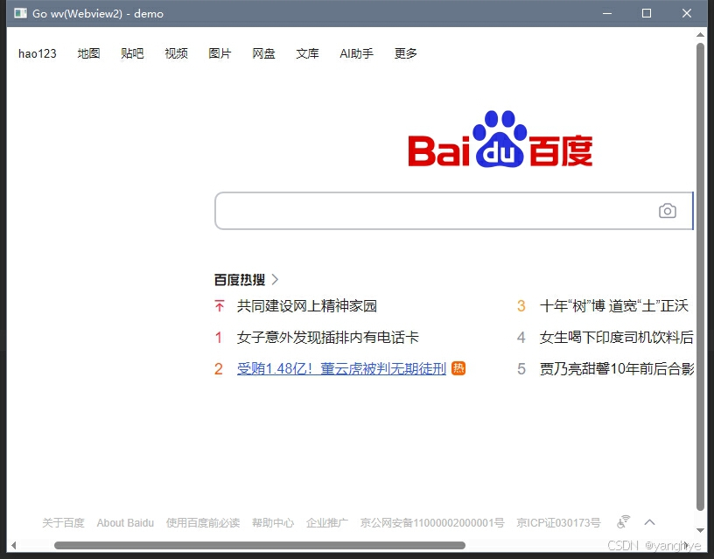Open 地图 navigation link

(x=88, y=53)
